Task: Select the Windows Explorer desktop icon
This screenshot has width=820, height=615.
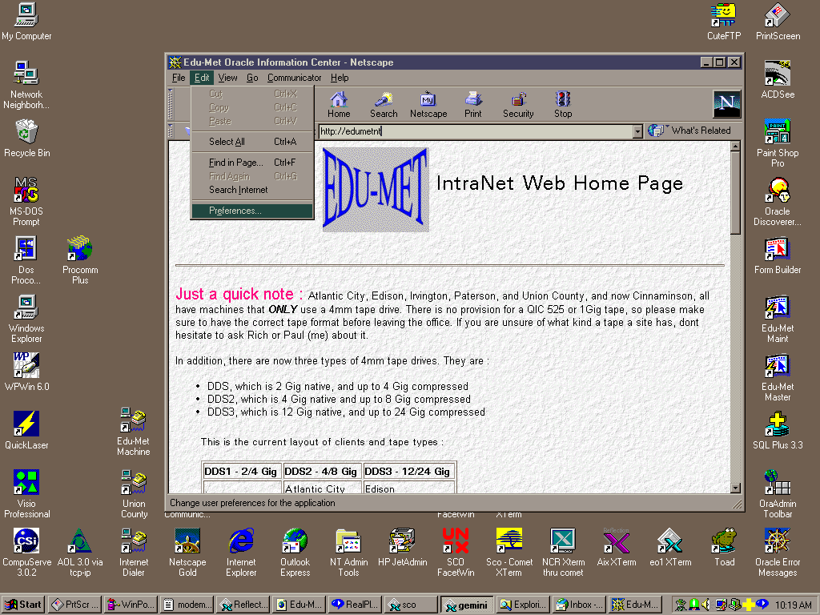Action: 26,319
